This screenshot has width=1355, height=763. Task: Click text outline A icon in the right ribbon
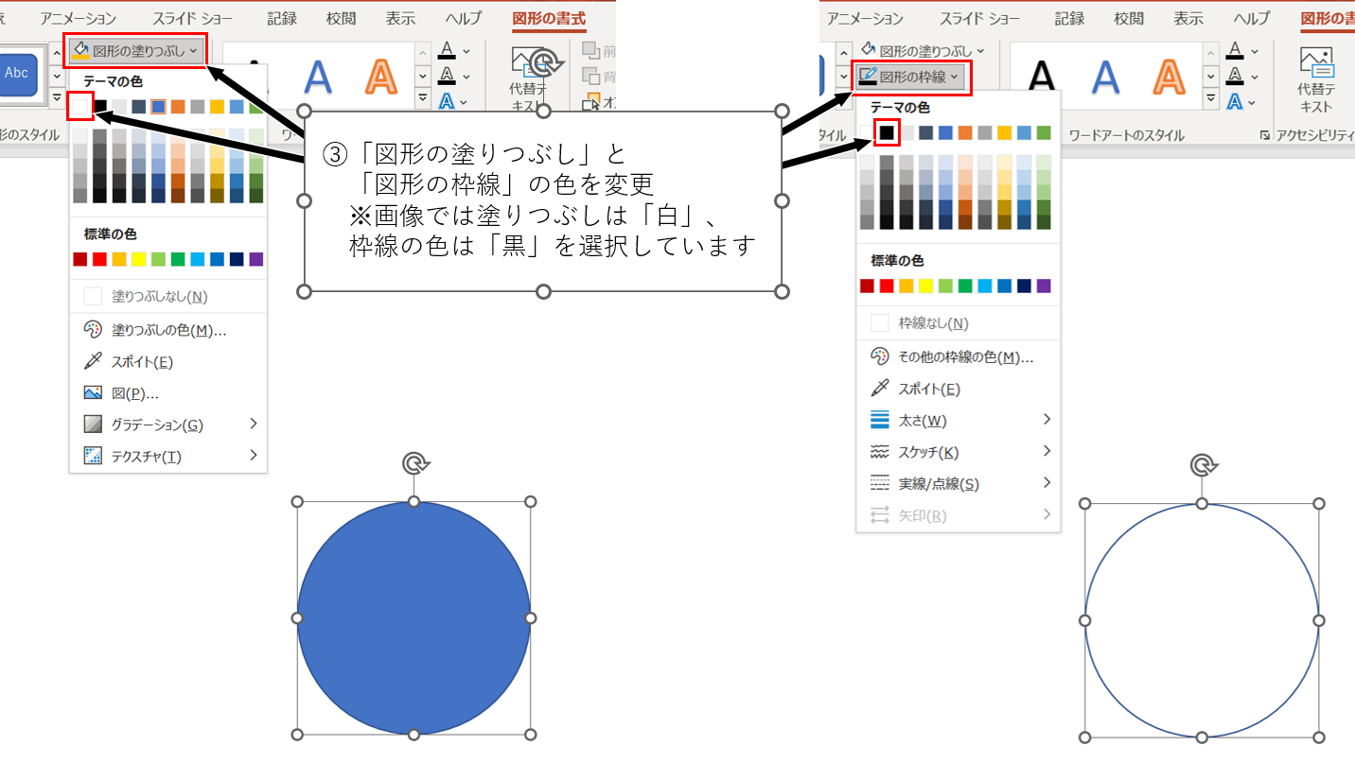click(1236, 76)
